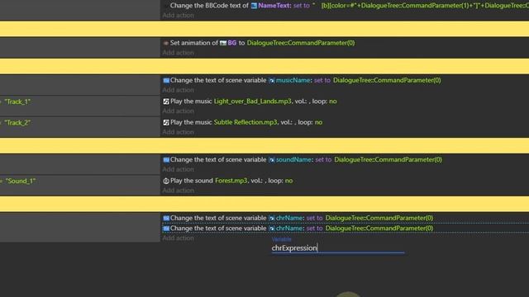Select the Light_over_Bad_Lands.mp3 file parameter

point(252,101)
